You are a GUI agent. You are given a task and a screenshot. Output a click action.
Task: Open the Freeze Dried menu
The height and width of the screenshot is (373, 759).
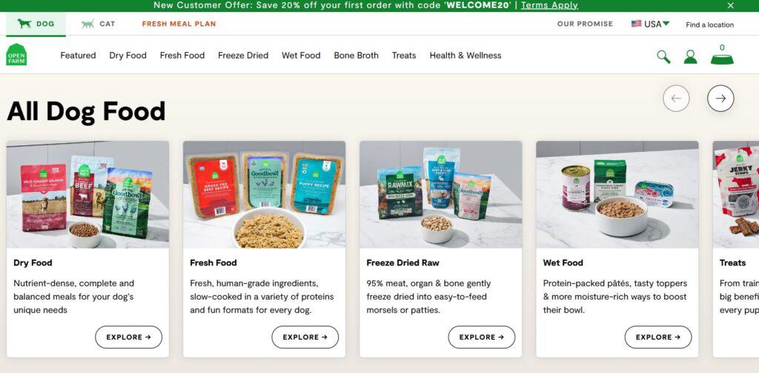[243, 55]
